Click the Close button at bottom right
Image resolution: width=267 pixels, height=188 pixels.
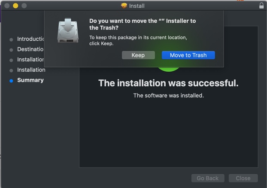[x=243, y=178]
